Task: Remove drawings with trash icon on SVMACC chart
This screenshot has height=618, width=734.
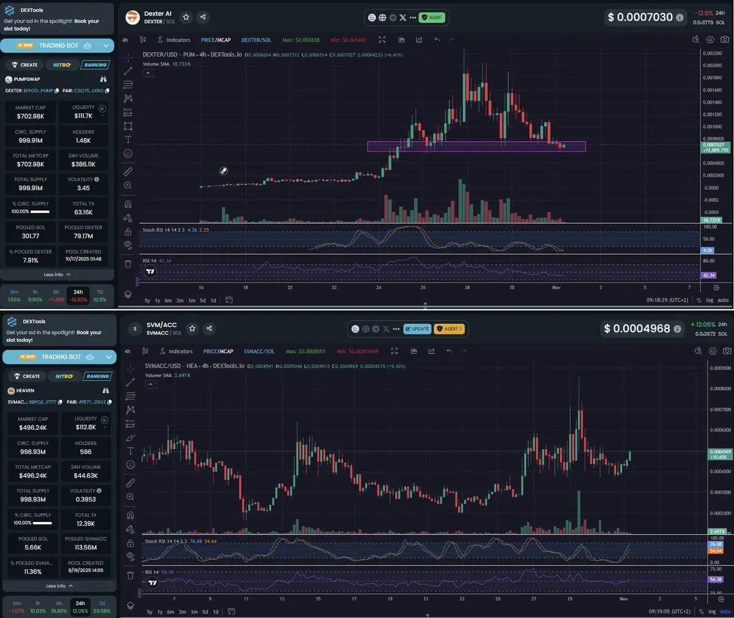Action: pyautogui.click(x=130, y=575)
